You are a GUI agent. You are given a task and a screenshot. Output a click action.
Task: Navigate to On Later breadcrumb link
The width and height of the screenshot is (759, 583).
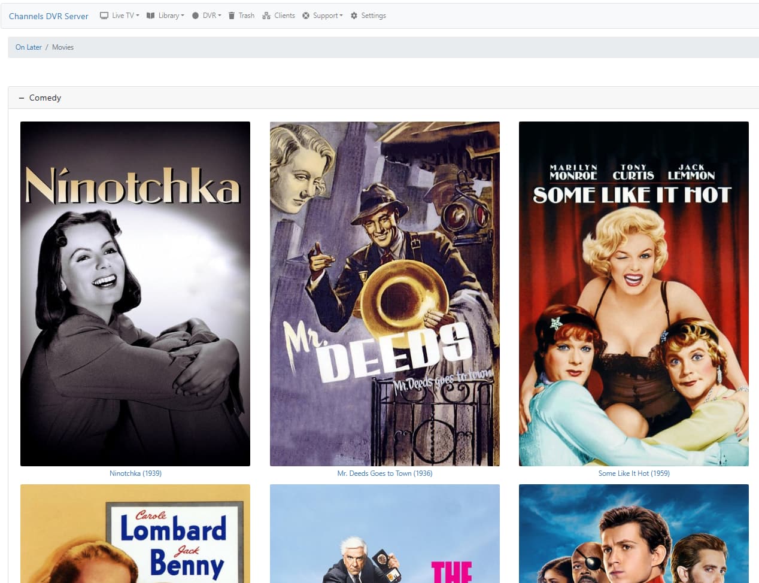[x=29, y=47]
